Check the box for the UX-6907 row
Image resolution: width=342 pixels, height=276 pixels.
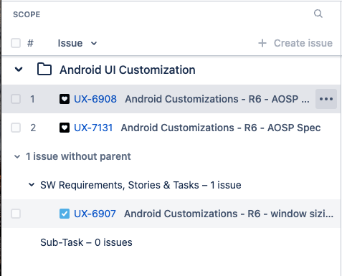pyautogui.click(x=16, y=214)
